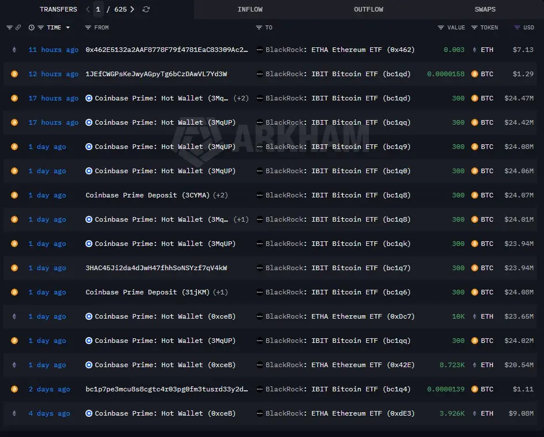Open the SWAPS tab
Screen dimensions: 544x437
485,9
